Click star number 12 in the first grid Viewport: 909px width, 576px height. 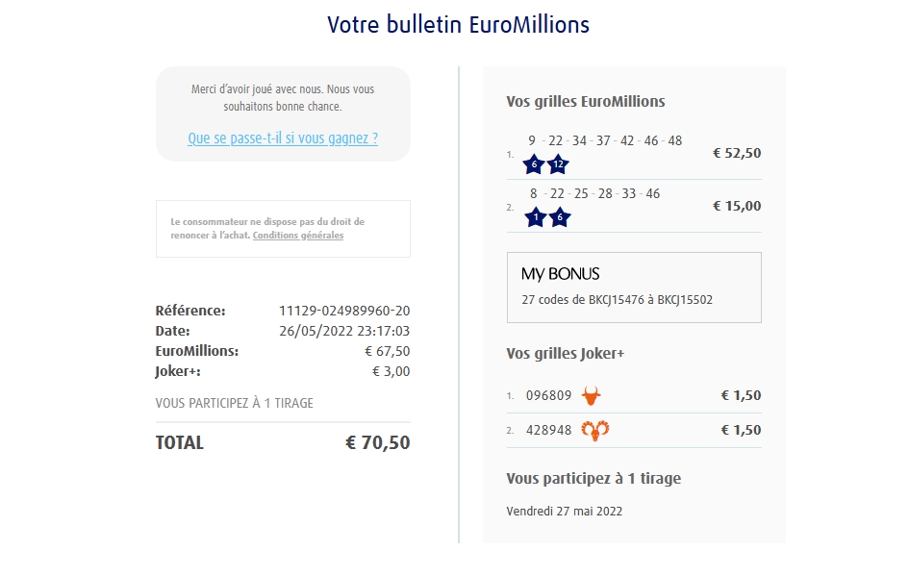click(x=559, y=164)
